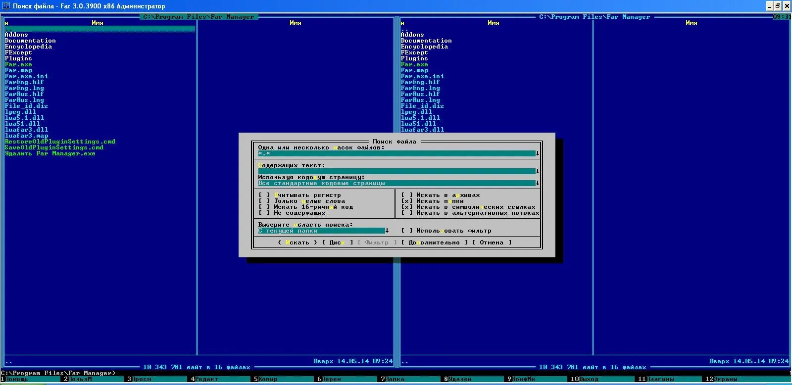Open history arrow of file masks field
The height and width of the screenshot is (385, 792).
538,153
